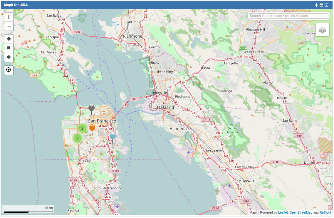Open the ReSight link

click(325, 213)
